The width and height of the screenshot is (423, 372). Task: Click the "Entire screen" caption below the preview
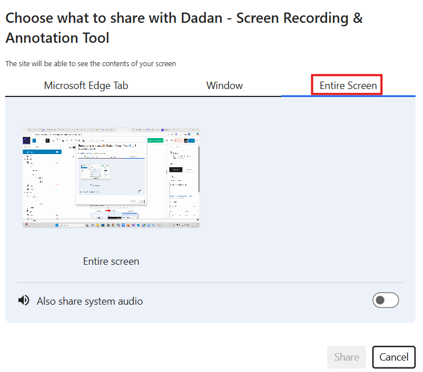click(x=111, y=261)
